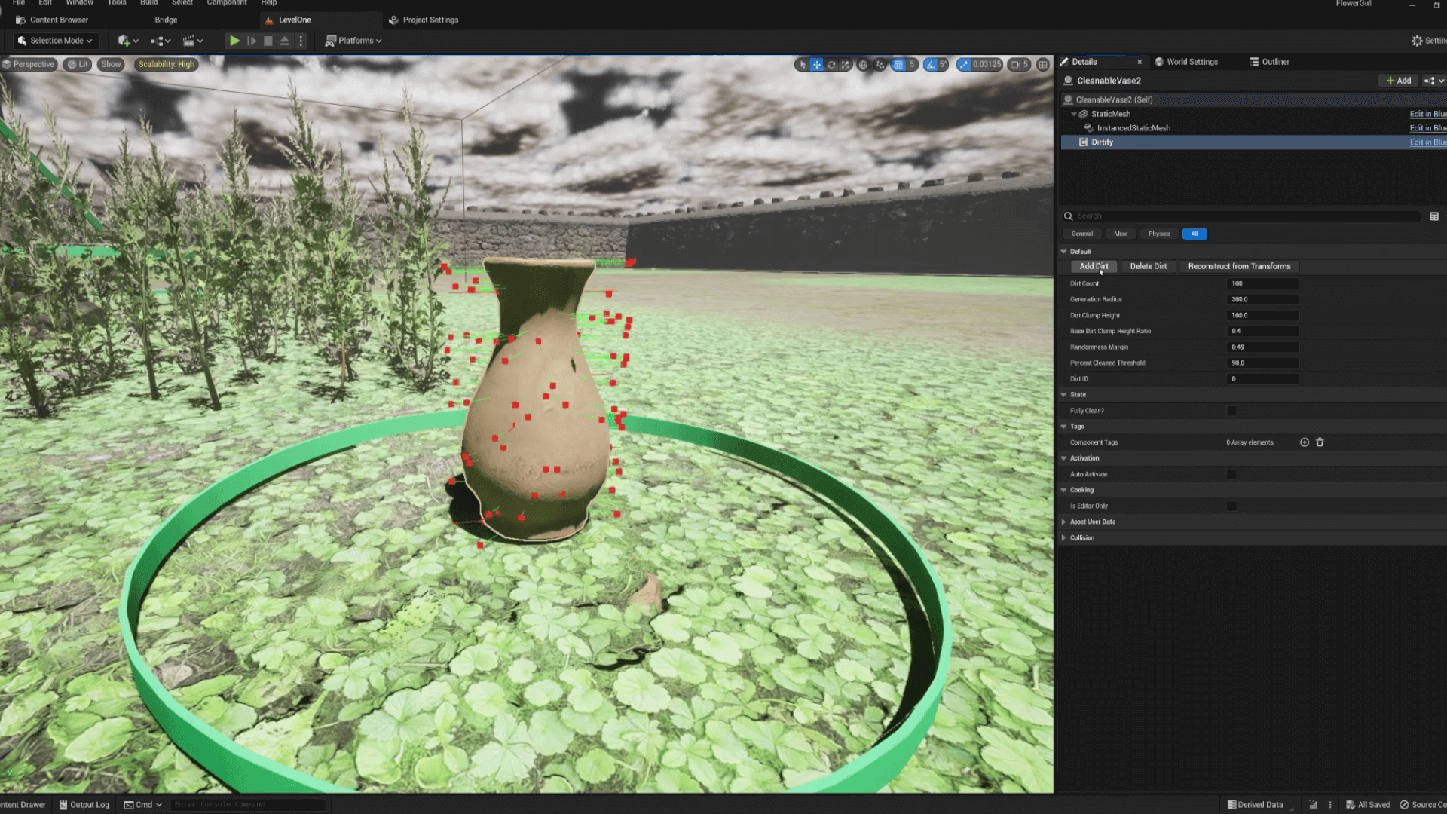Select the scale transform tool in viewport
The width and height of the screenshot is (1447, 814).
(x=845, y=65)
